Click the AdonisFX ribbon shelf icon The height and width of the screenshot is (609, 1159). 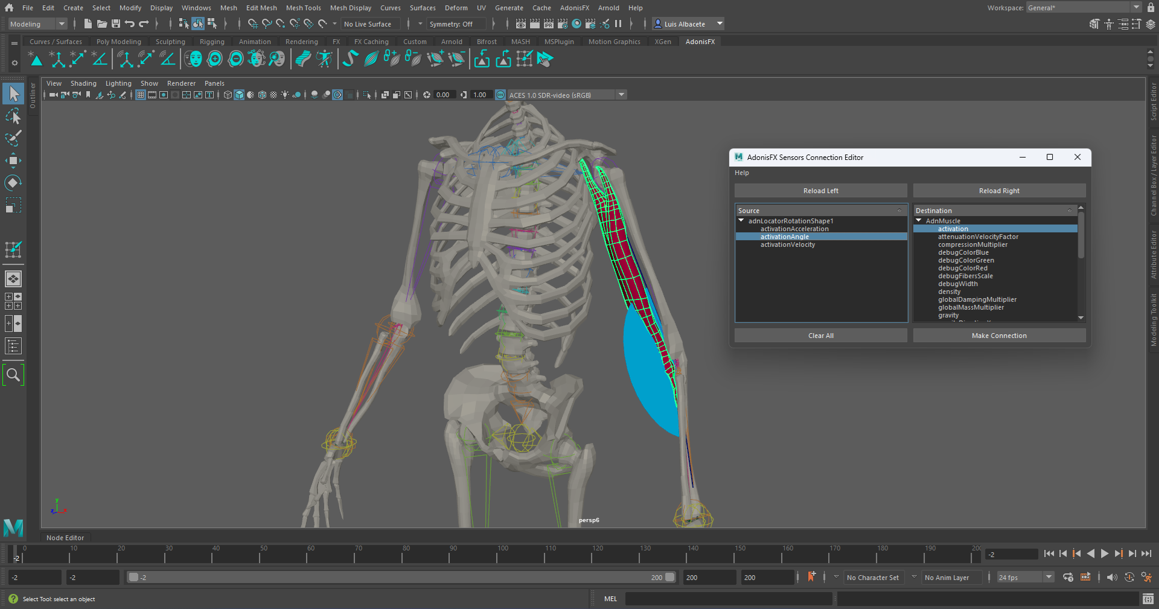303,59
